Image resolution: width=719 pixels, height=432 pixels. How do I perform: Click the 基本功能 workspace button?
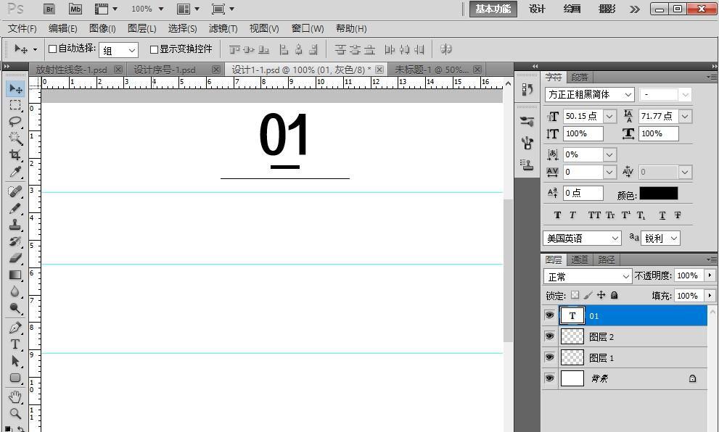(493, 9)
